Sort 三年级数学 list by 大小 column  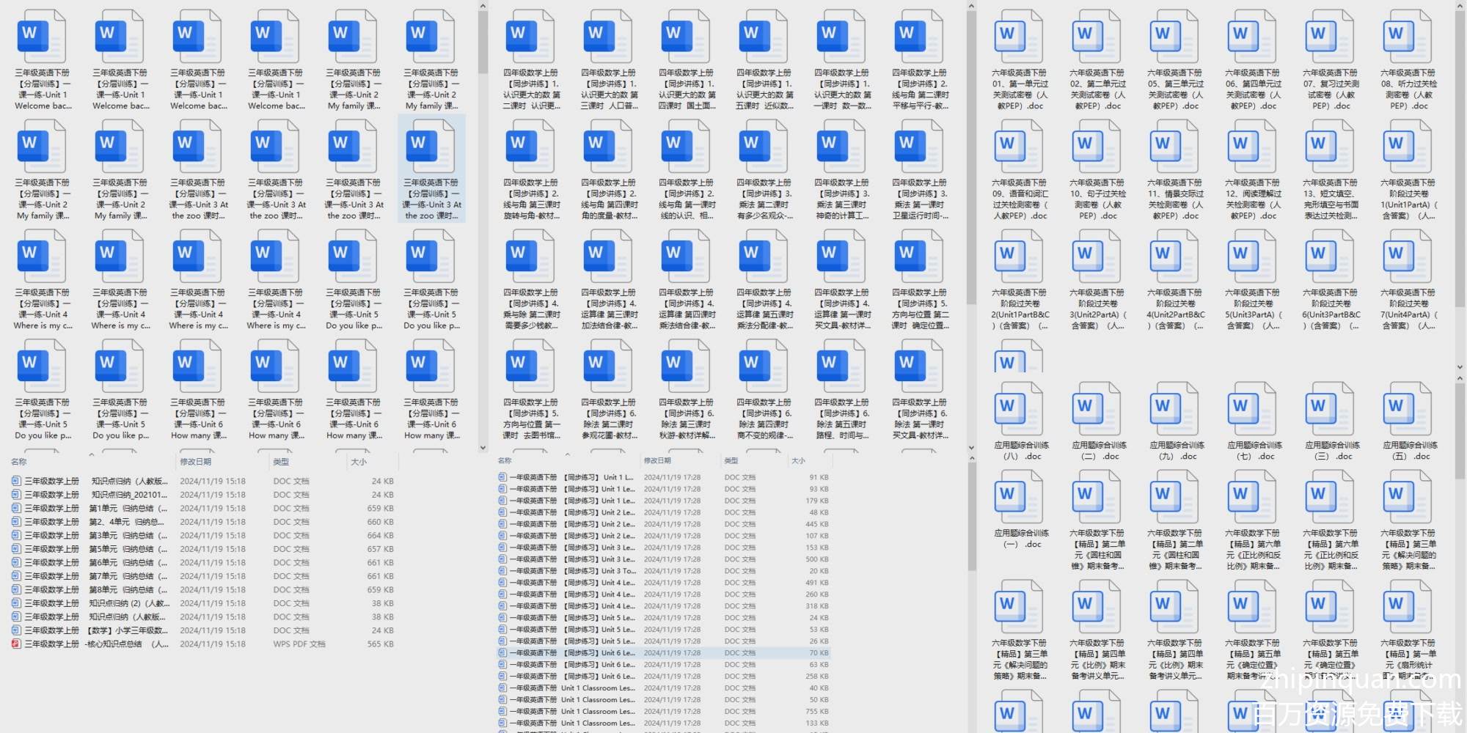(359, 462)
